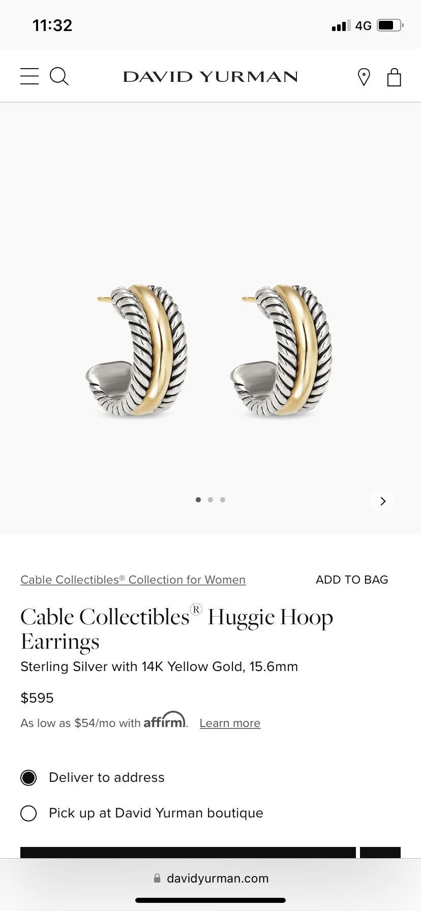Jump to second image carousel dot
This screenshot has height=911, width=421.
pos(211,500)
